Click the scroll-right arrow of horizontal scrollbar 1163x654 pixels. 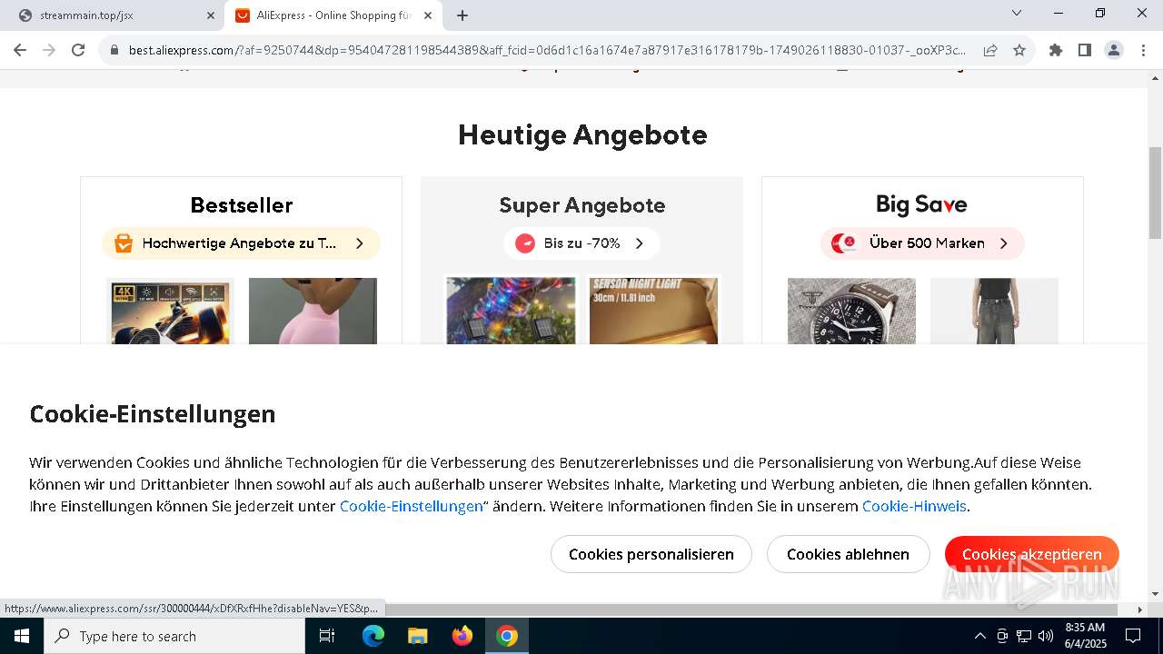[x=1139, y=609]
